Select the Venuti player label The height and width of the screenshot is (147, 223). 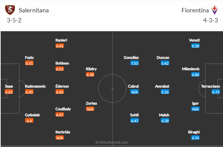[x=194, y=40]
